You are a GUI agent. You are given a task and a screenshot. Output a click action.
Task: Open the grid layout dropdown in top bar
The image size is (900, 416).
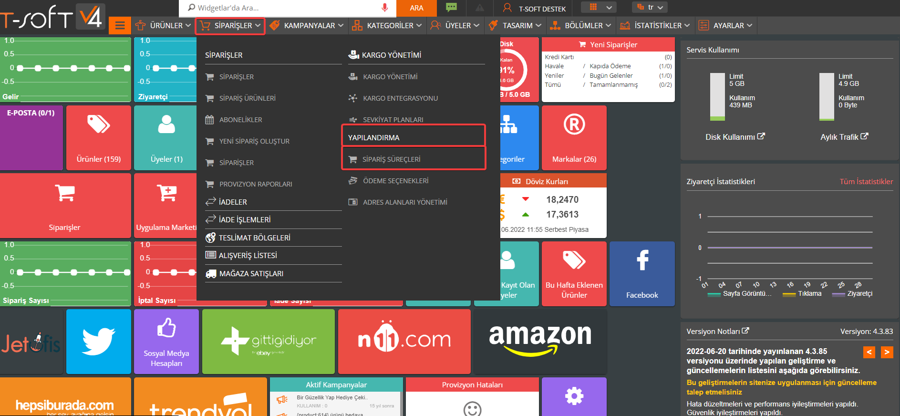coord(599,7)
